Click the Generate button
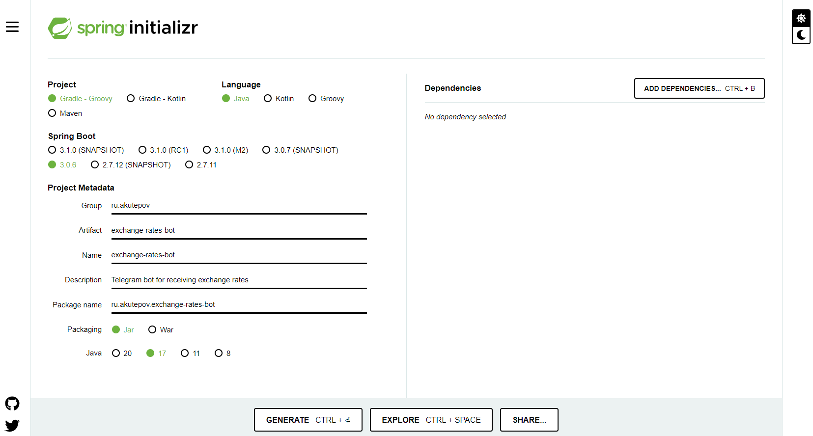The height and width of the screenshot is (436, 813). 308,420
